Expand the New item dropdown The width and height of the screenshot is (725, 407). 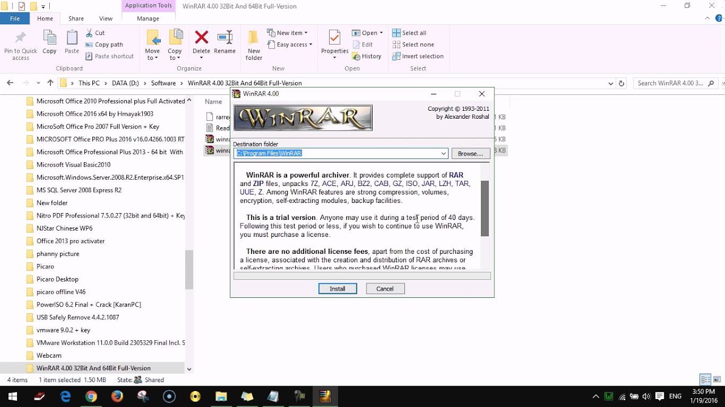[x=287, y=33]
